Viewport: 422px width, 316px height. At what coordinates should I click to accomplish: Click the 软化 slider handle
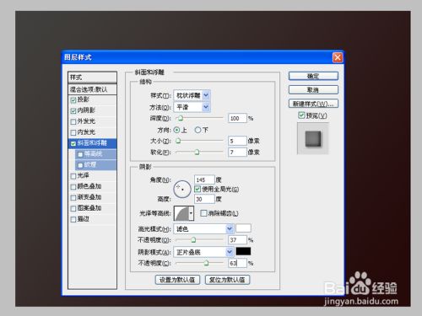197,153
